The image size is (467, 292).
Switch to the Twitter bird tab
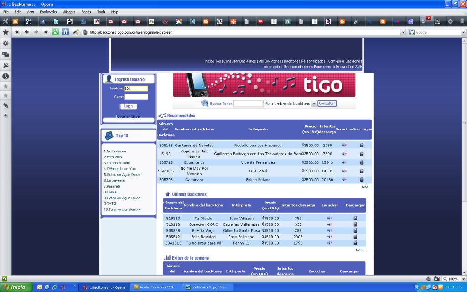pos(56,21)
